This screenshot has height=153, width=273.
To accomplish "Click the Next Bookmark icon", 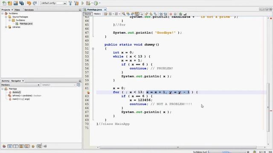I will (151, 14).
